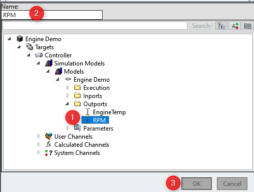Collapse the top Engine Demo project node
The image size is (254, 192).
pos(9,39)
